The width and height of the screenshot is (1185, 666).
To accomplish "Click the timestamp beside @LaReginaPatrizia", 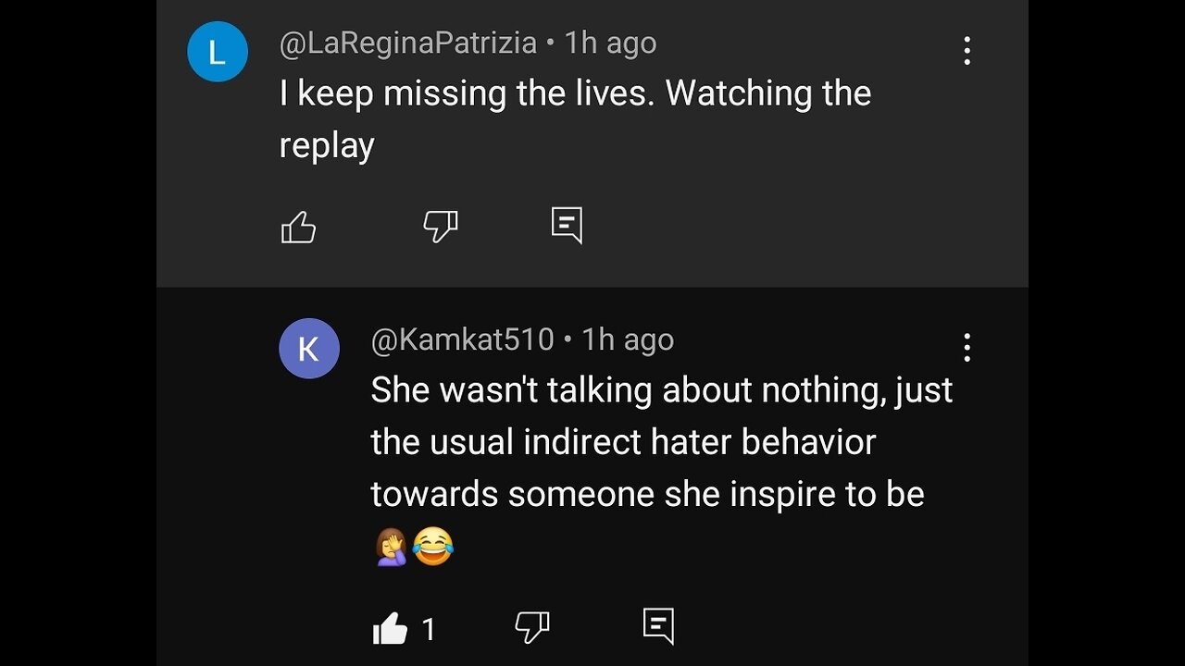I will 611,43.
